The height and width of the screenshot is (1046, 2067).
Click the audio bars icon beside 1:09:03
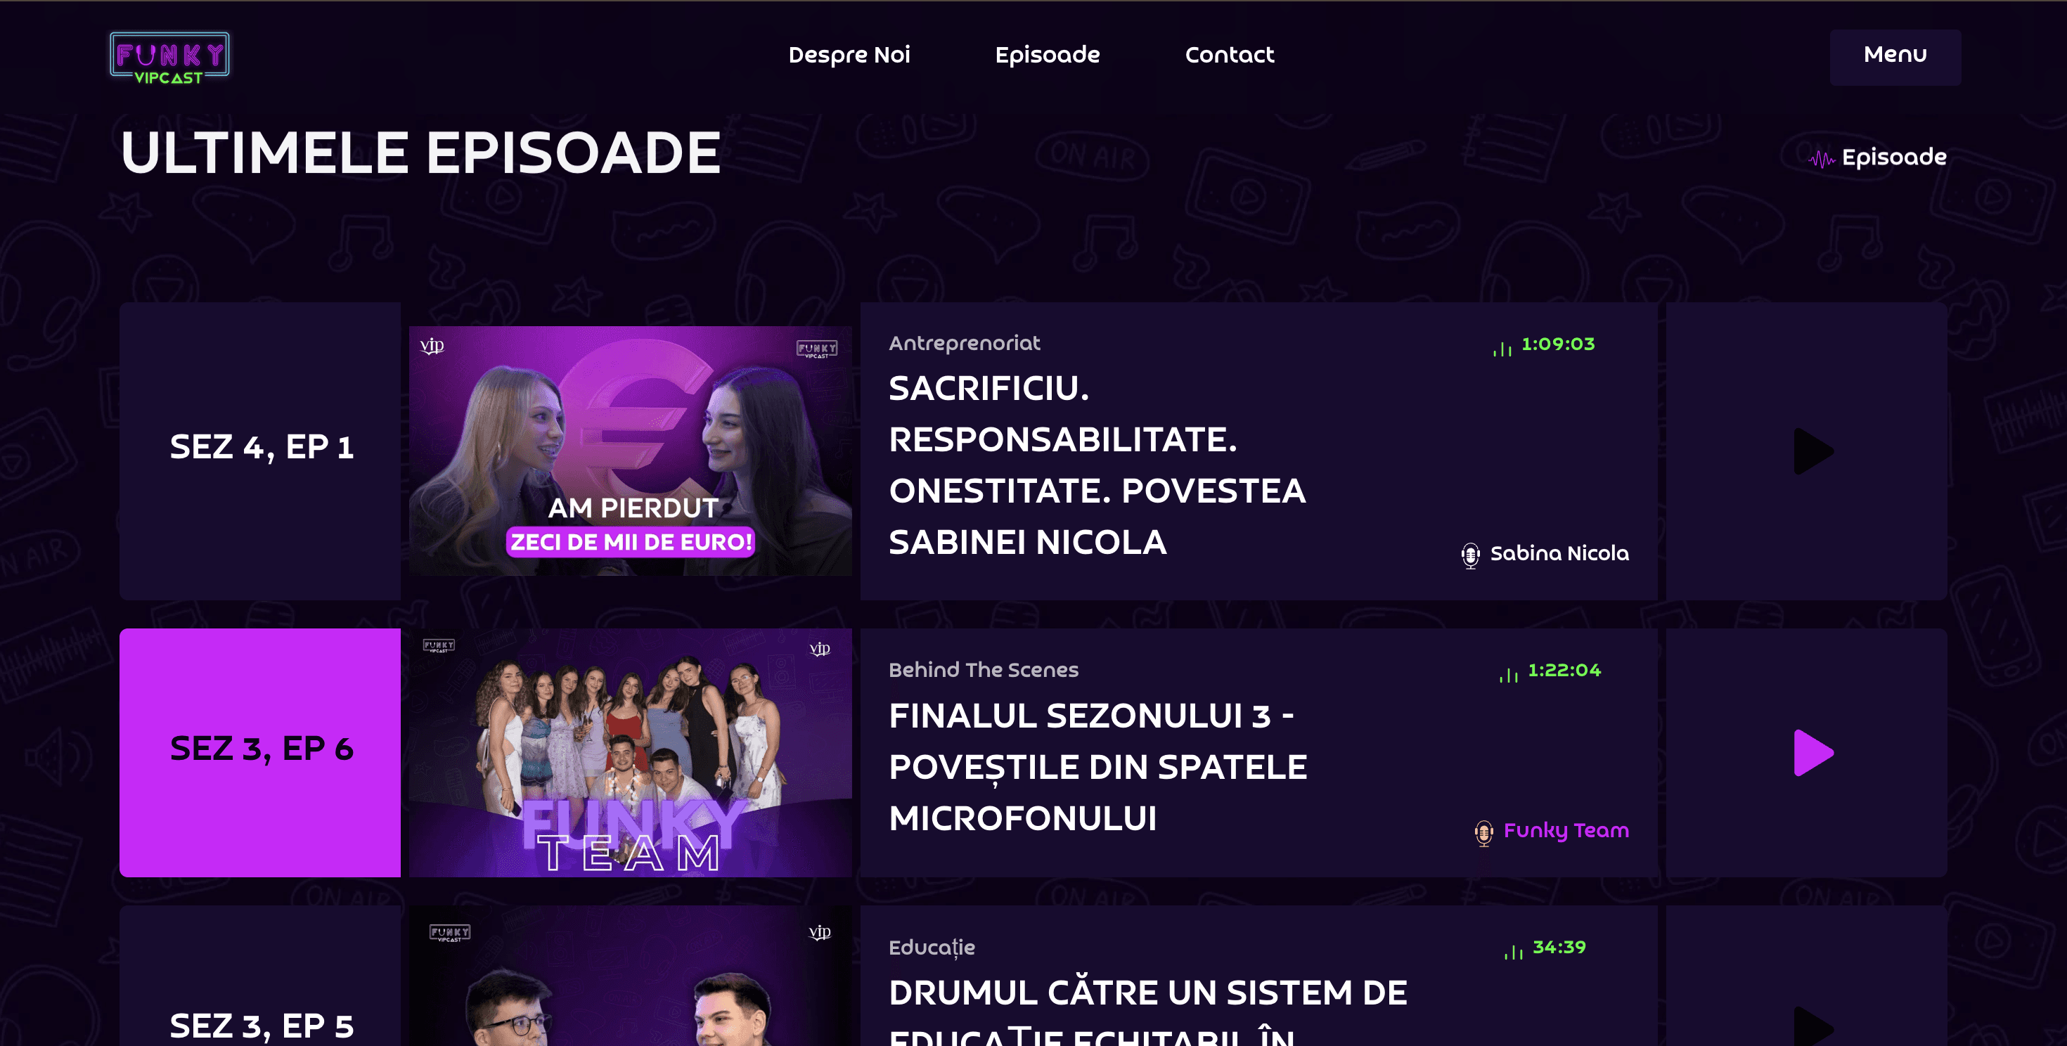point(1502,347)
